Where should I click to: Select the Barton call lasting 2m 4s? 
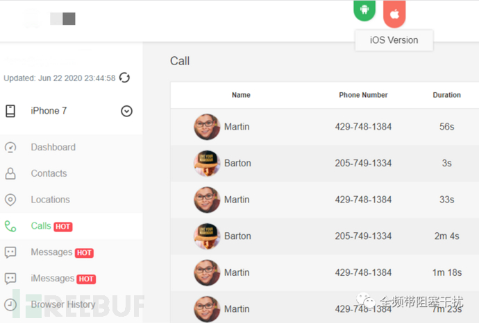[x=325, y=236]
